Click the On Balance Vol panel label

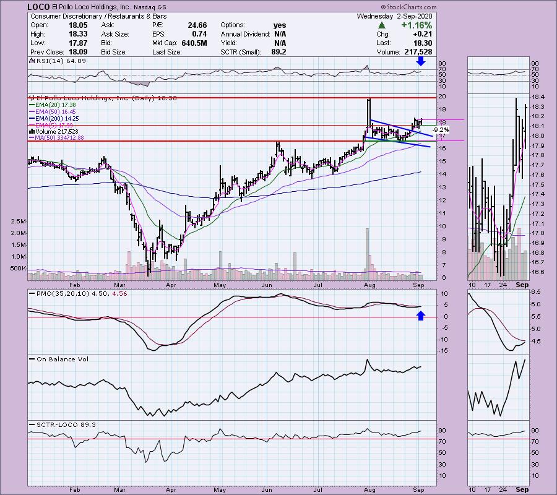(x=58, y=359)
